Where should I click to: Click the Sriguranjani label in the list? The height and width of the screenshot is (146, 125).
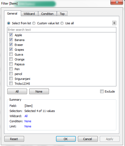pos(22,79)
